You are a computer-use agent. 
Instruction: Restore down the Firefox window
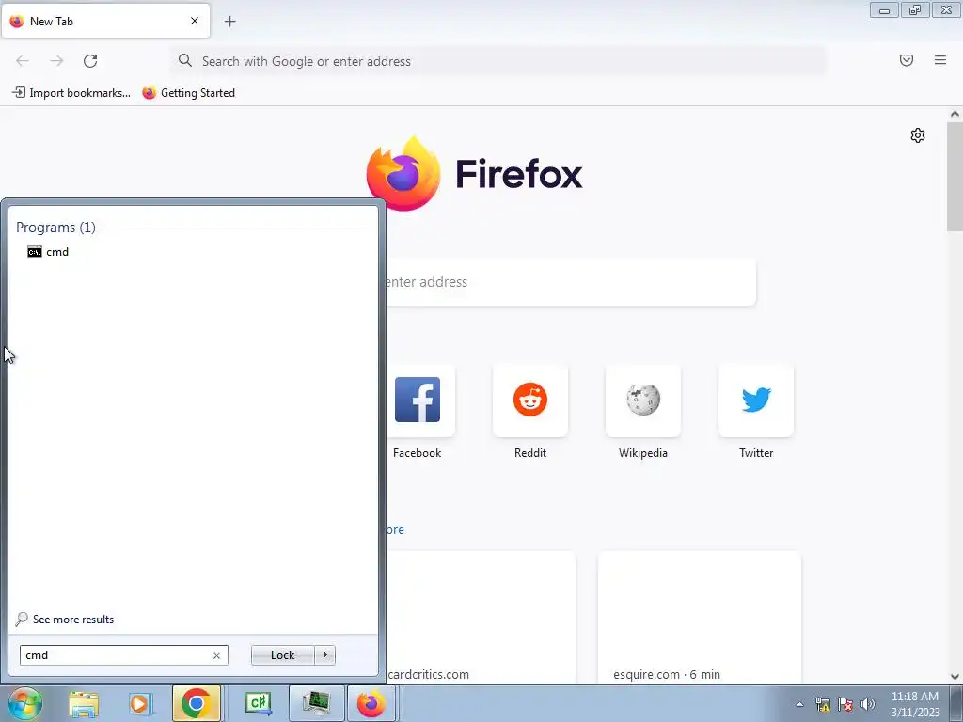(915, 9)
